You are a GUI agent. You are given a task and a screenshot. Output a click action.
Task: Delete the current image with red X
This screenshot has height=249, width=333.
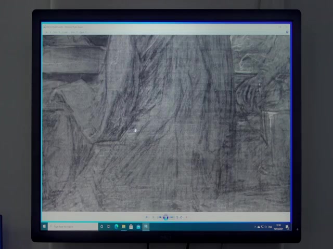pyautogui.click(x=187, y=217)
